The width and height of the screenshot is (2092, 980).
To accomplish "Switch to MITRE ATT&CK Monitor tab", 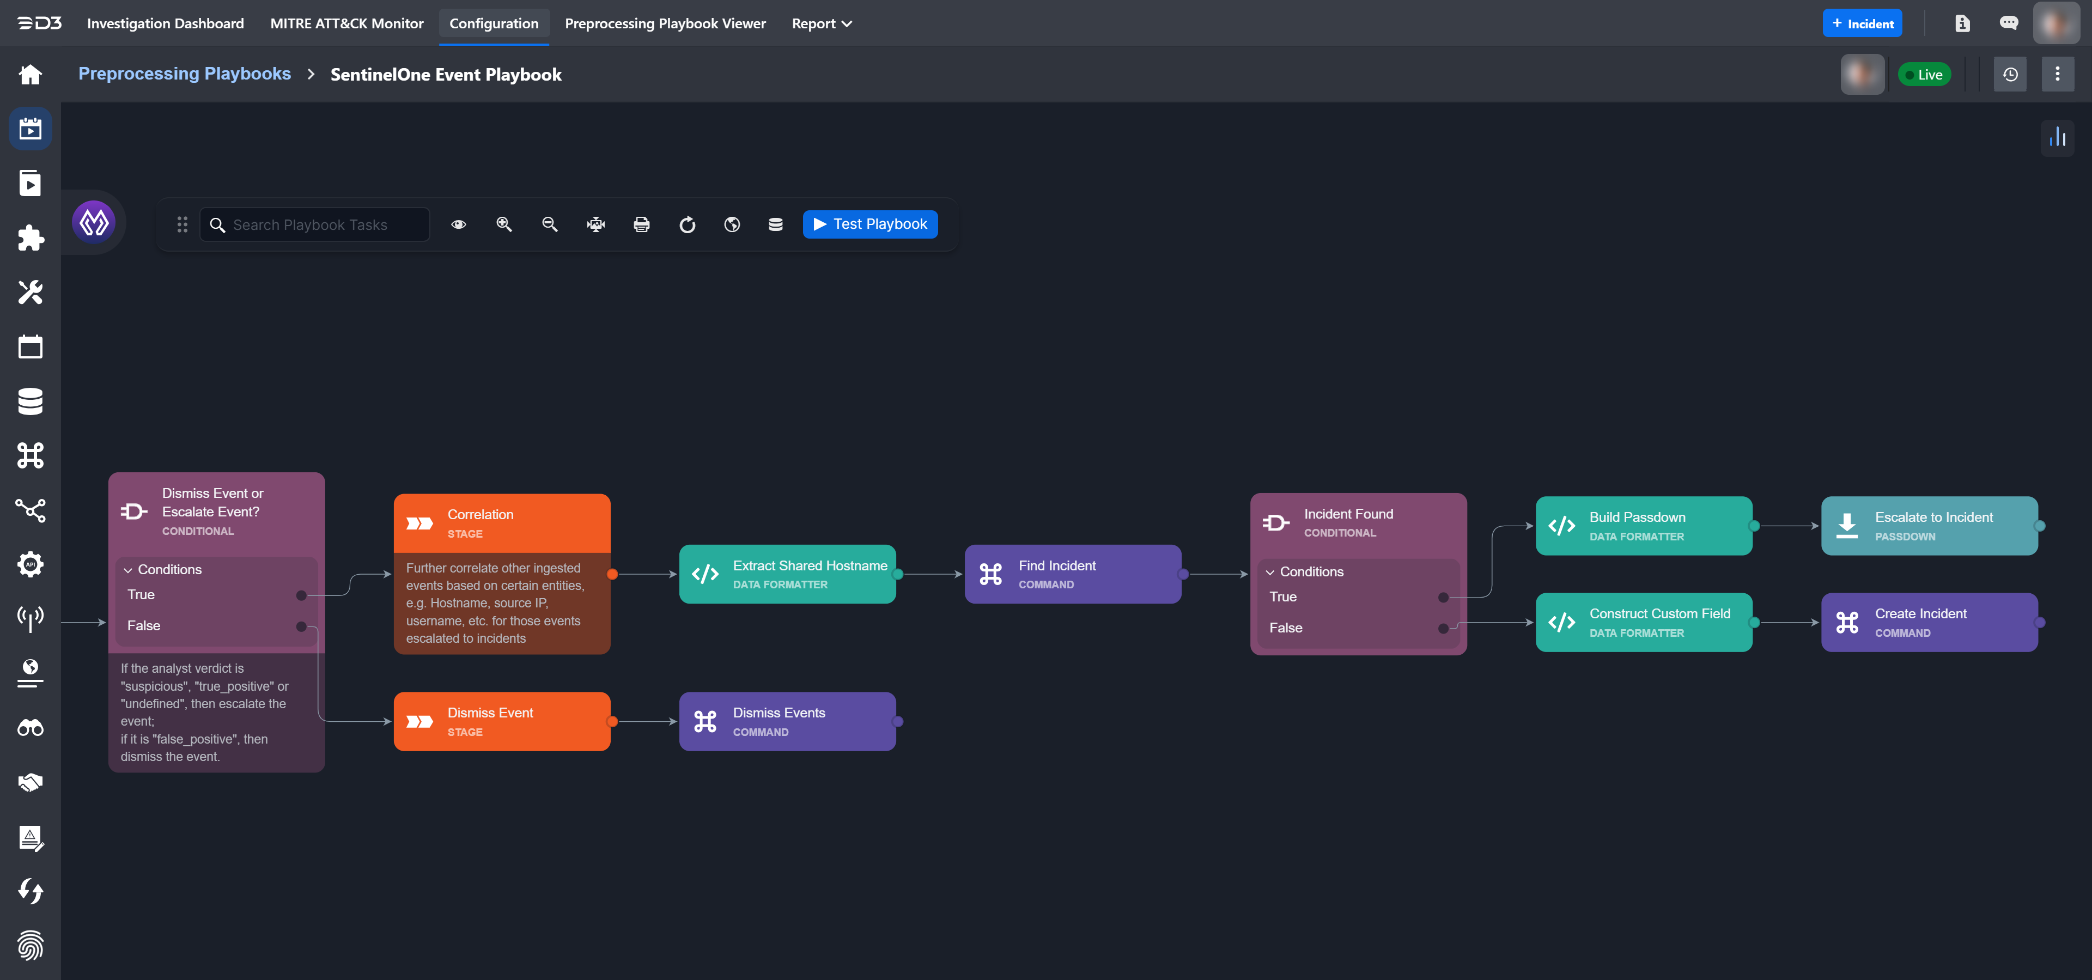I will click(x=347, y=23).
